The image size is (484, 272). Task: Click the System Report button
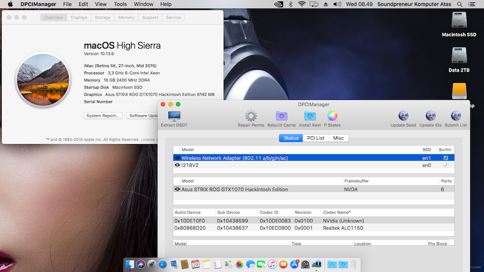click(103, 115)
